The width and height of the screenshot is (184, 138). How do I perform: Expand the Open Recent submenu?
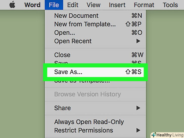tap(73, 41)
